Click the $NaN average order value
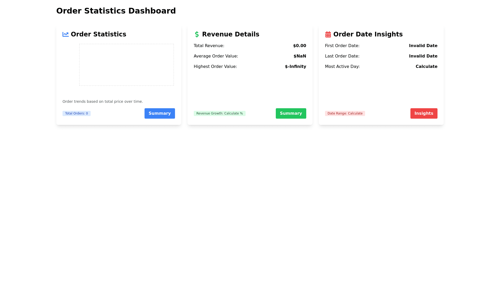This screenshot has height=281, width=500. pyautogui.click(x=300, y=56)
